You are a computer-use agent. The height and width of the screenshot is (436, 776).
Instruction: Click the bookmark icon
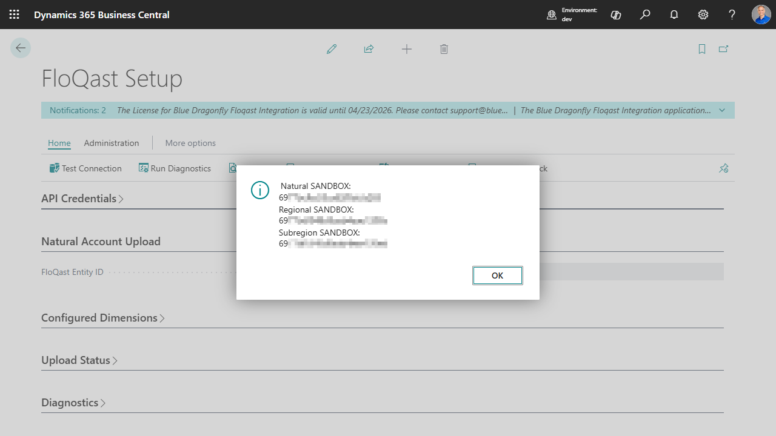pos(702,49)
